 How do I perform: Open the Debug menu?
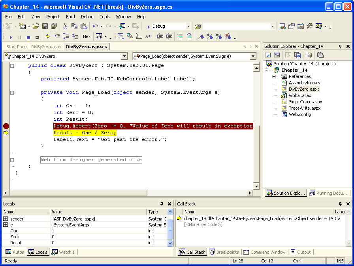coord(87,17)
